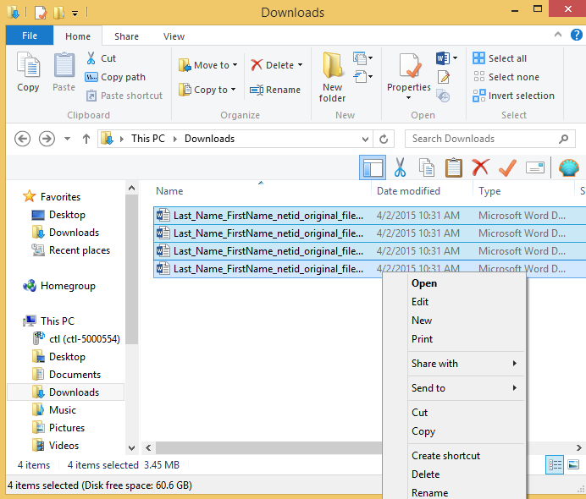
Task: Open the Move to dropdown
Action: (x=208, y=65)
